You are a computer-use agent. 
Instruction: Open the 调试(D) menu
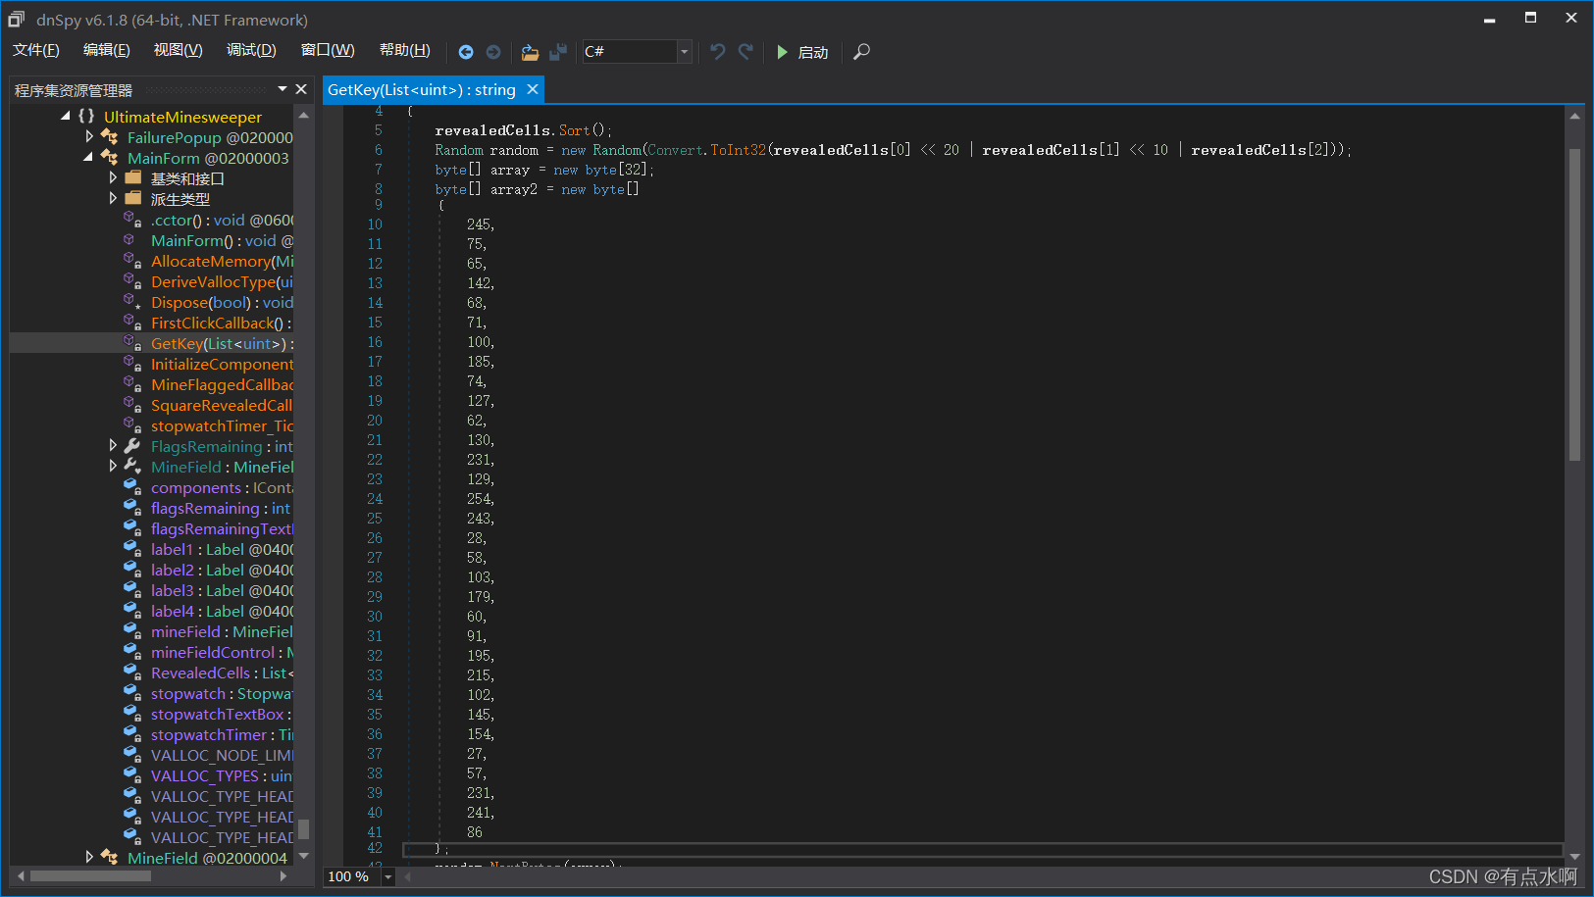pos(251,50)
